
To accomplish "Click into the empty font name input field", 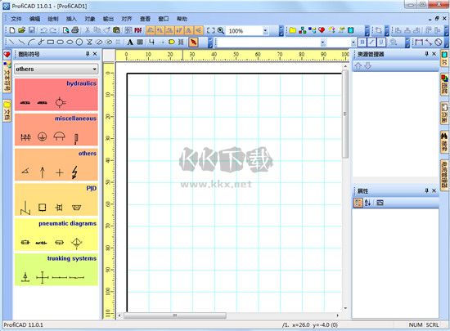I will [x=268, y=42].
